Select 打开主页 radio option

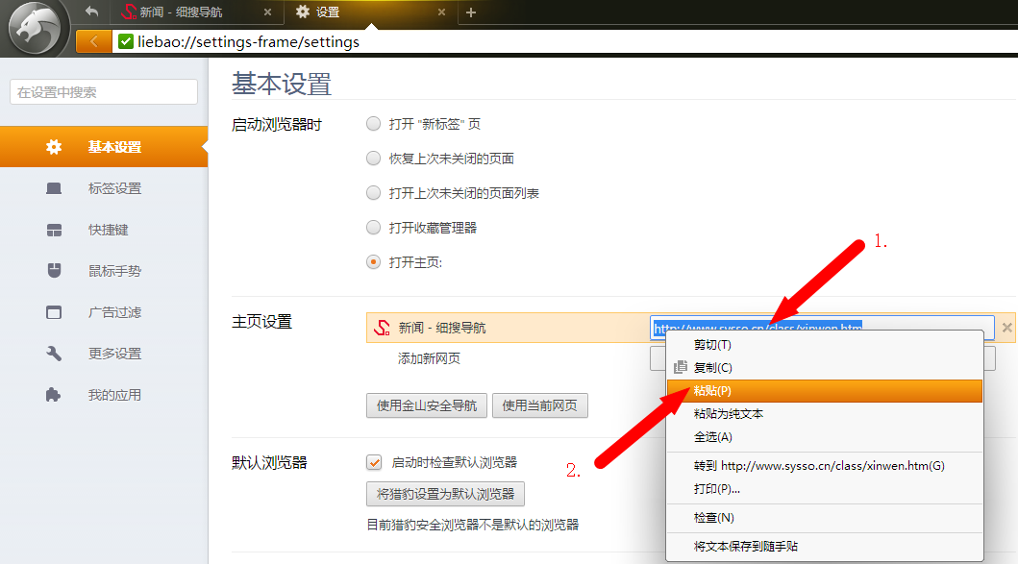[373, 262]
